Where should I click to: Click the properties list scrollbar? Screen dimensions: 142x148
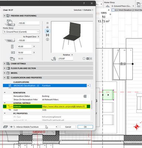coord(91,105)
